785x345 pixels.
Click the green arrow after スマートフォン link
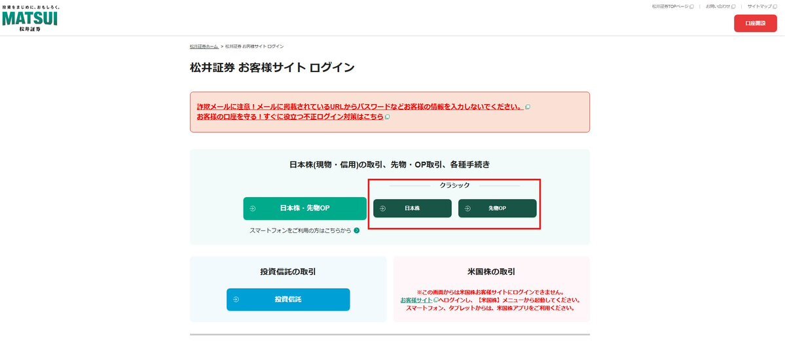click(x=356, y=231)
